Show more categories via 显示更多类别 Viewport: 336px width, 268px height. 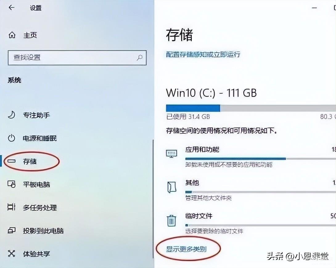[186, 249]
